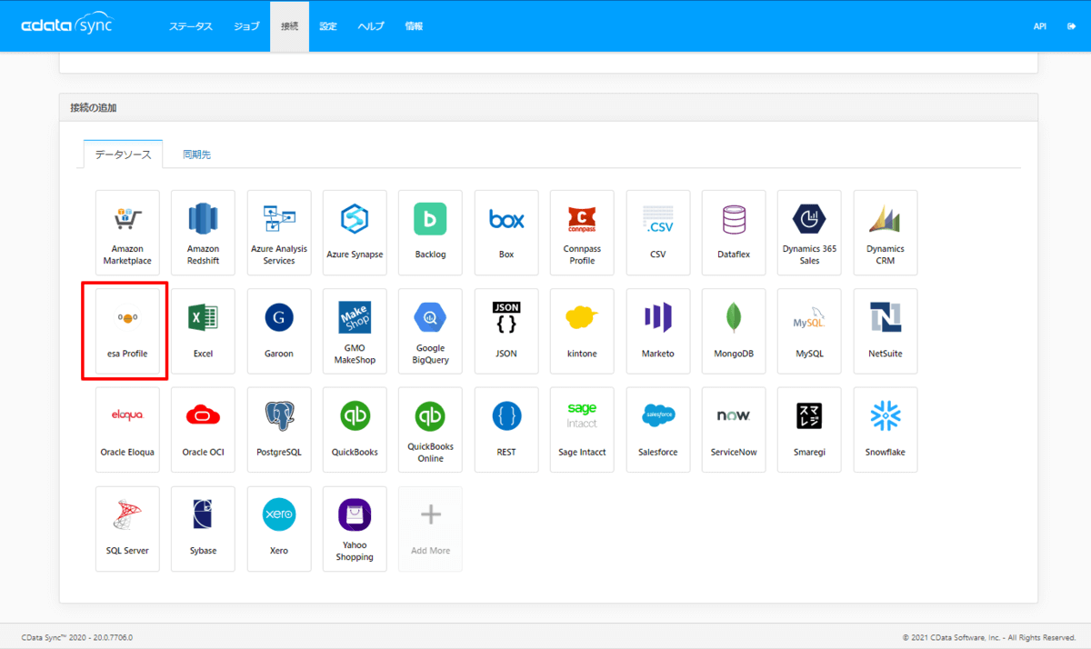Open the Xero connector

(x=279, y=529)
